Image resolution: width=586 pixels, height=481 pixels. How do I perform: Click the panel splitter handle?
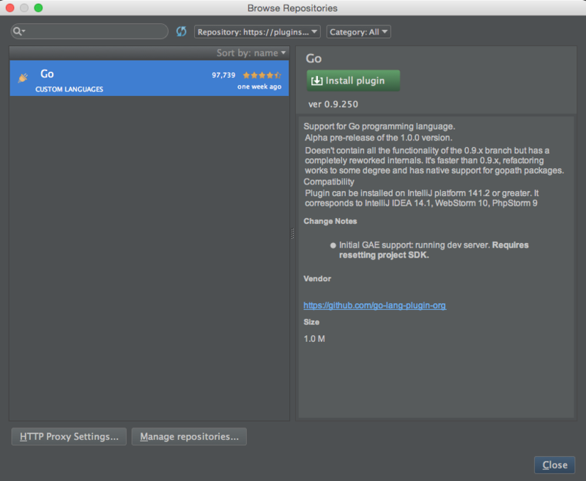[x=292, y=234]
